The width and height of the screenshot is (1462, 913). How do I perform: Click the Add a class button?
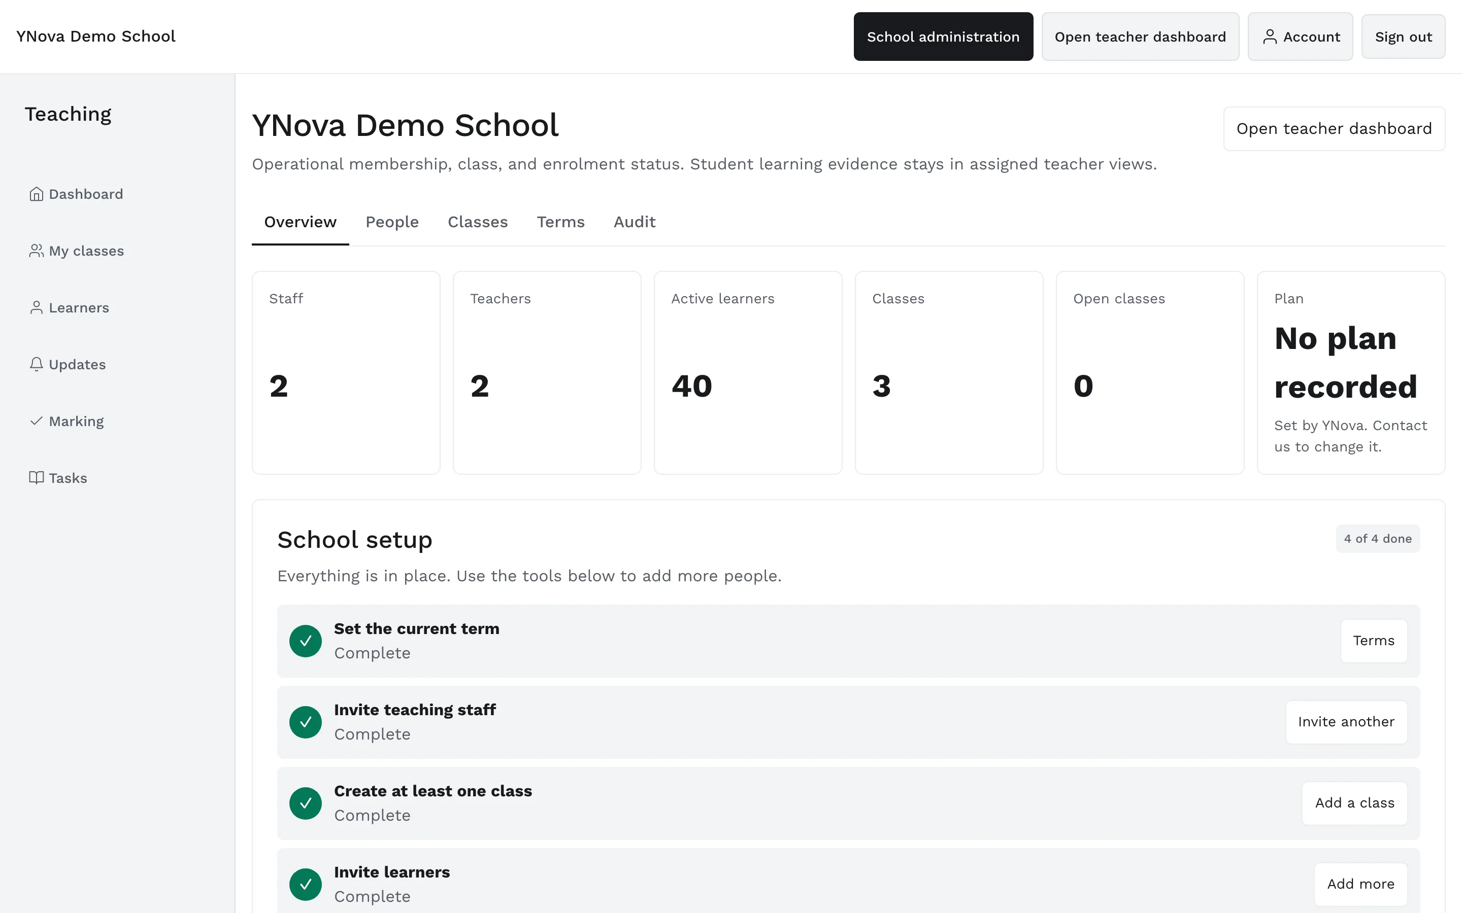click(1354, 803)
